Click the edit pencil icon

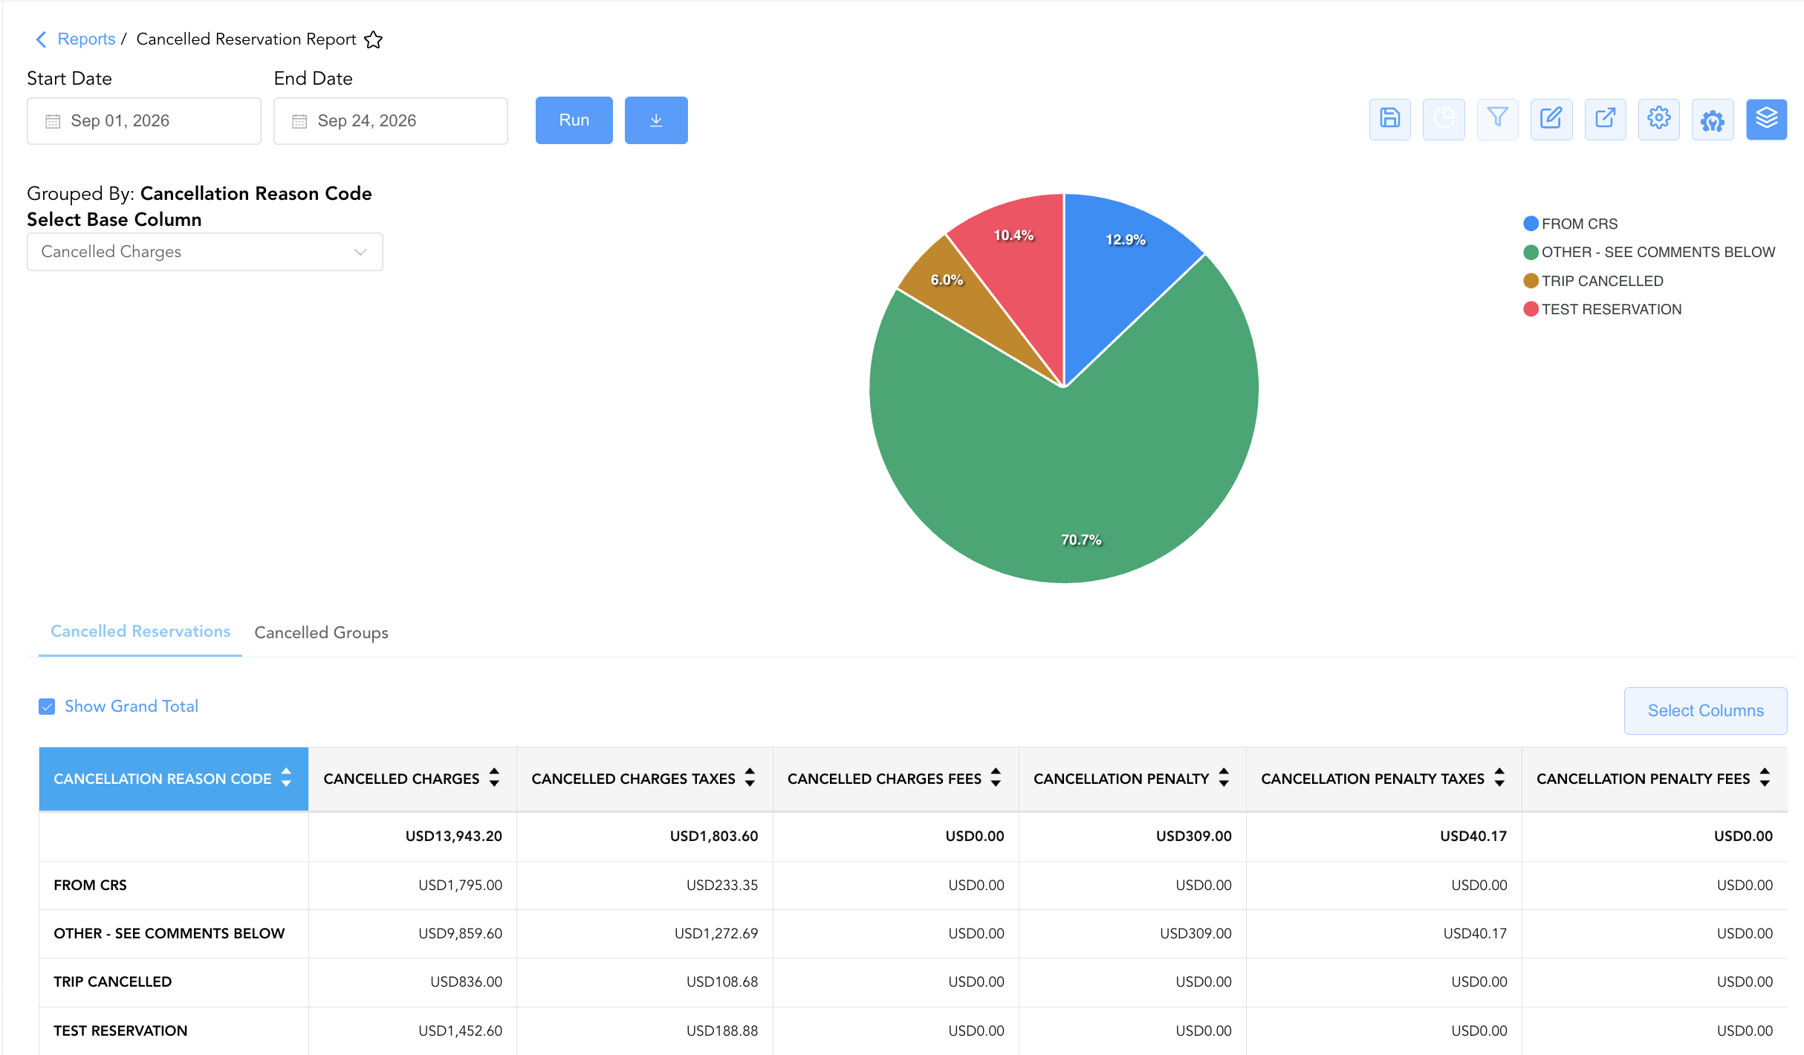[x=1551, y=119]
